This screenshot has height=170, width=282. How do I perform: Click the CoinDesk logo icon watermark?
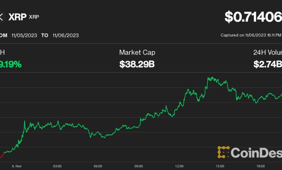pyautogui.click(x=223, y=152)
